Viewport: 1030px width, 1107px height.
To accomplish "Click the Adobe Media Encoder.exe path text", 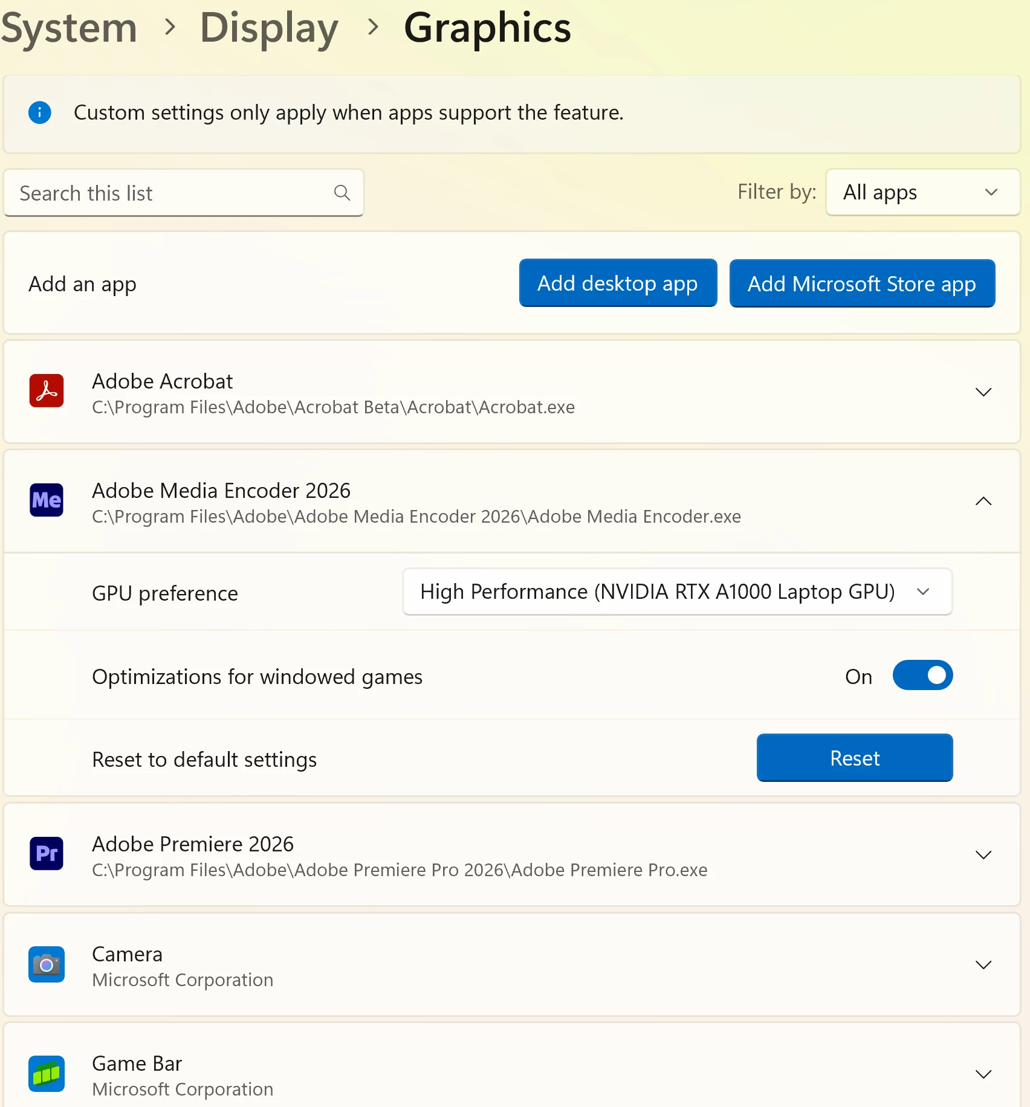I will pyautogui.click(x=416, y=517).
